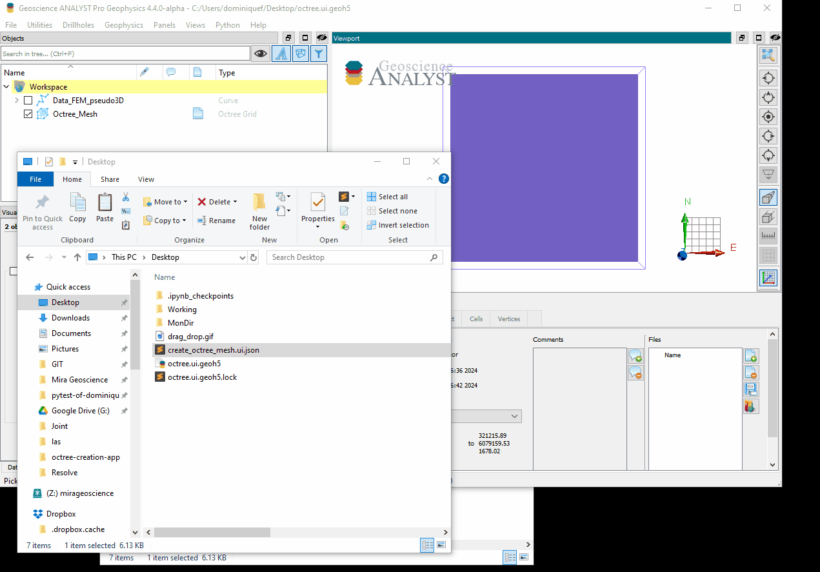Open the 'Move to' dropdown in ribbon
This screenshot has height=572, width=820.
[166, 202]
